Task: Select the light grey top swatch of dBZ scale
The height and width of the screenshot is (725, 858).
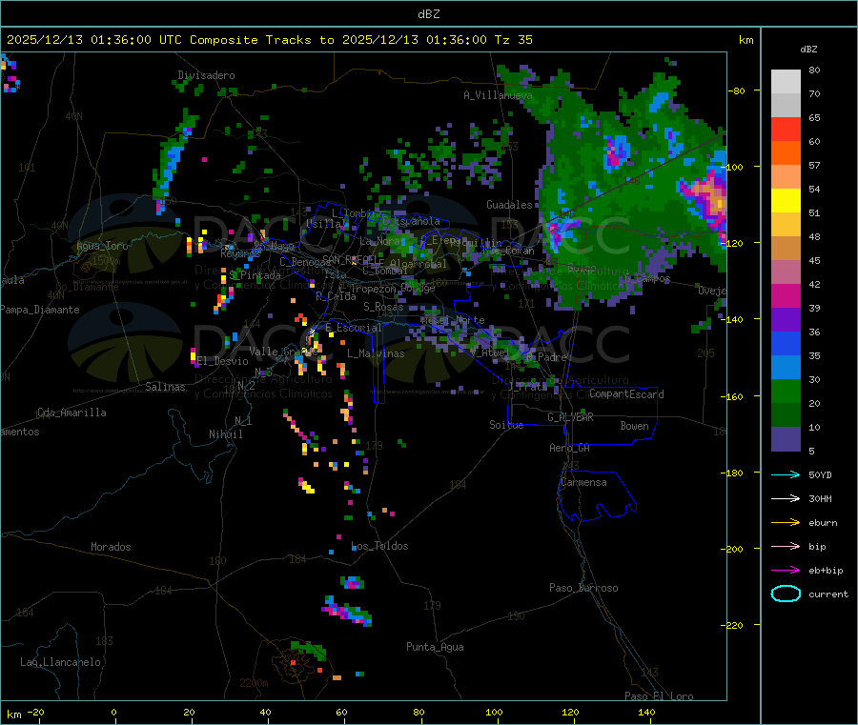Action: tap(786, 82)
